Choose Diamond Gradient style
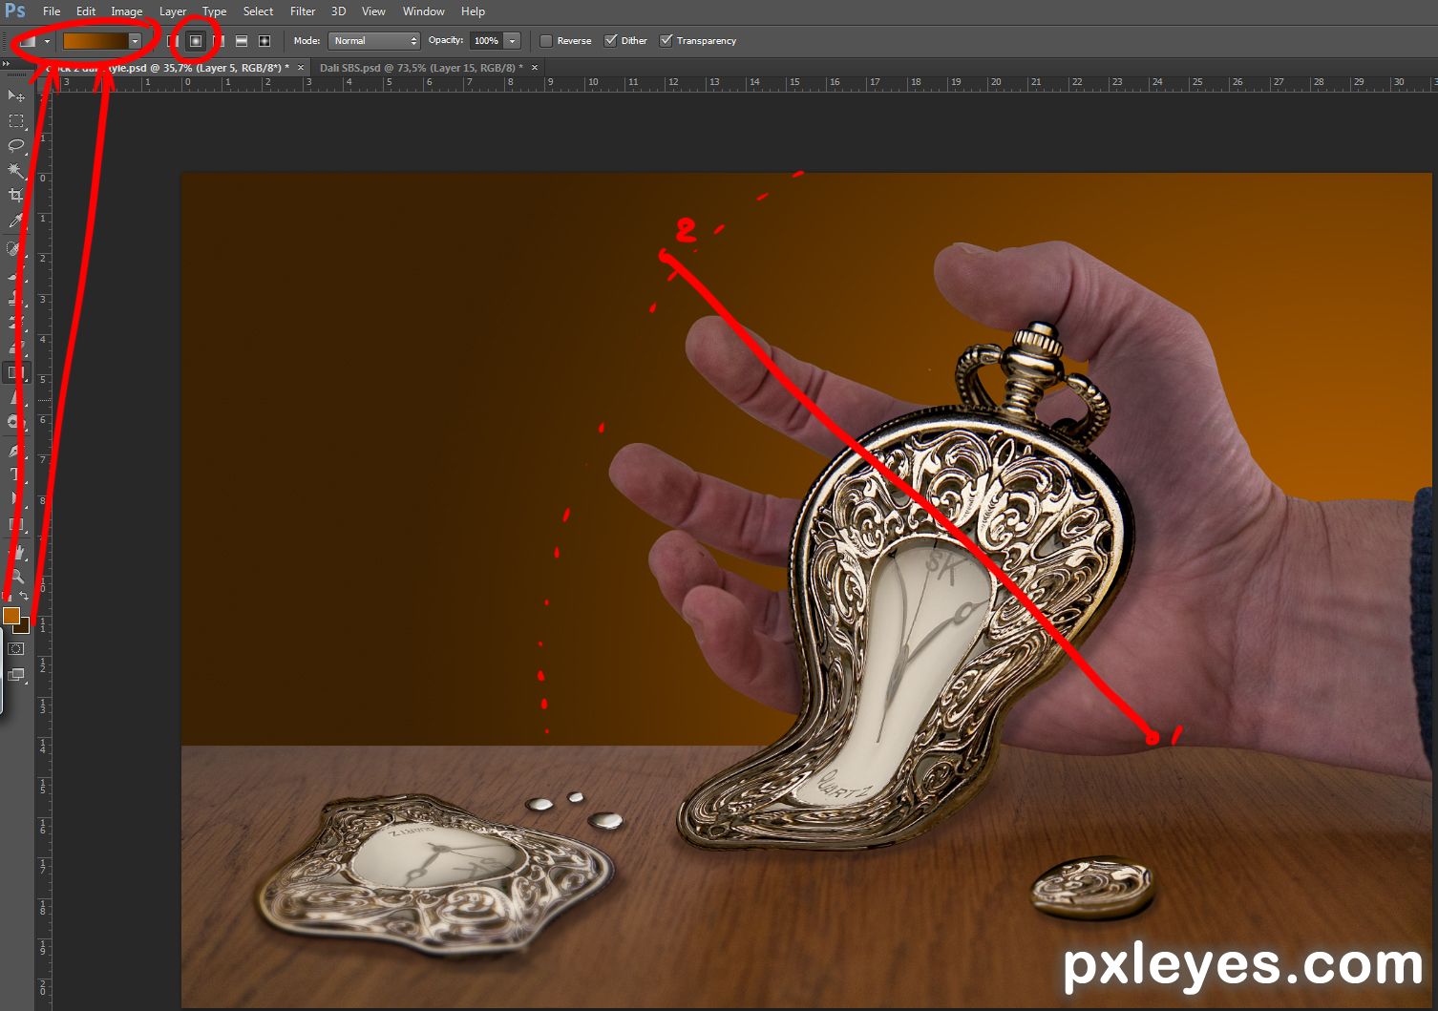Screen dimensions: 1438x1011 tap(264, 41)
